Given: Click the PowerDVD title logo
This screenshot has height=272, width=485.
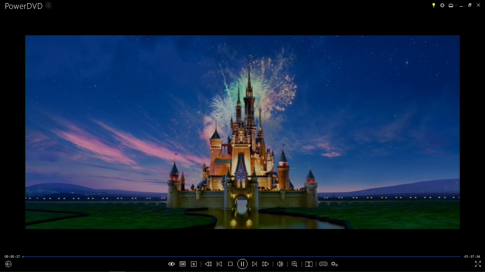Looking at the screenshot, I should click(23, 6).
